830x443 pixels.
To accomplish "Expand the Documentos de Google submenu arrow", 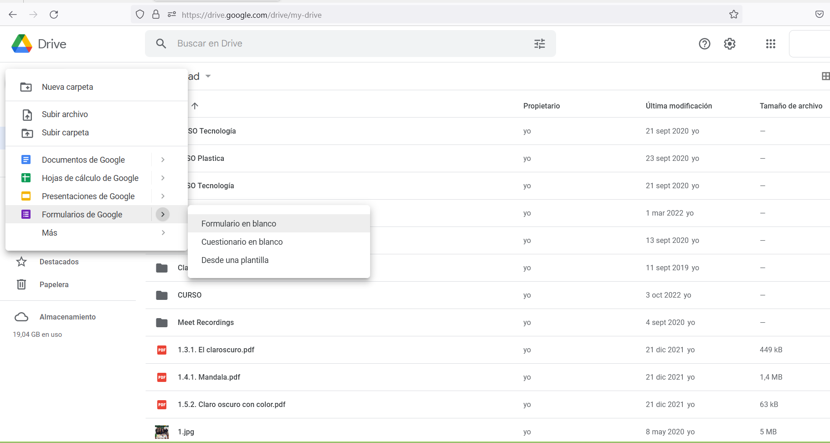I will point(163,160).
